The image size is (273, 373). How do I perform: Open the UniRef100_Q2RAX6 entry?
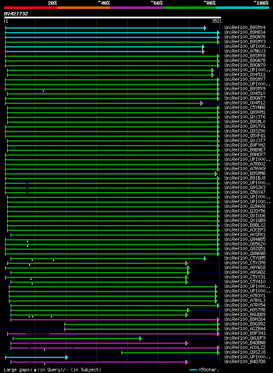(x=245, y=206)
